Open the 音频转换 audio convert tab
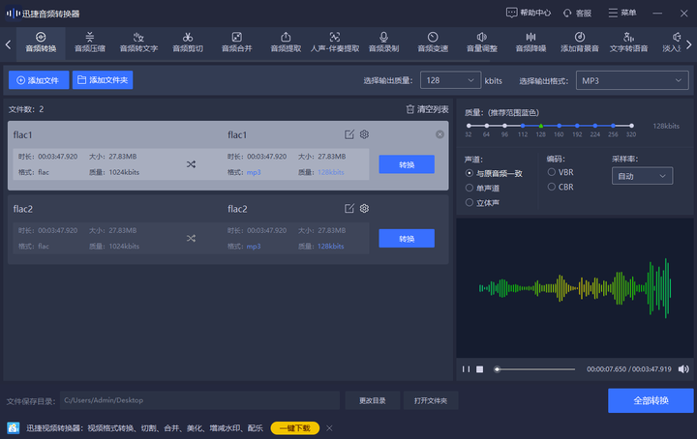Image resolution: width=697 pixels, height=439 pixels. 41,43
